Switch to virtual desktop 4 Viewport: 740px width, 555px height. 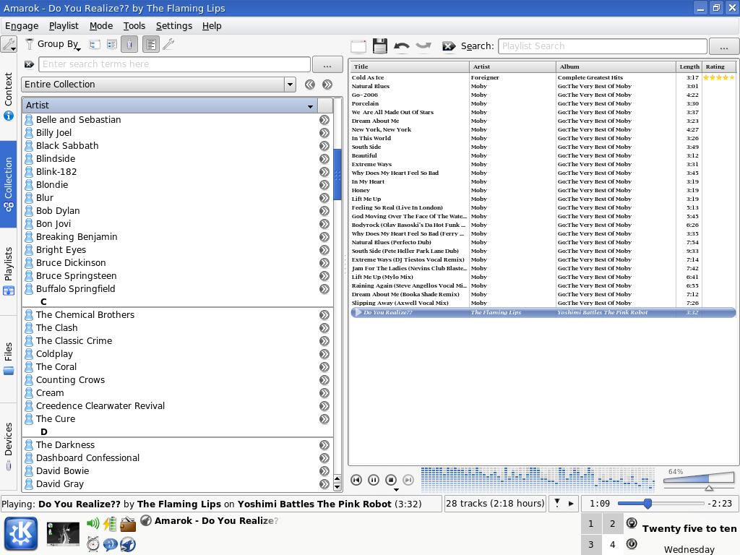[612, 545]
